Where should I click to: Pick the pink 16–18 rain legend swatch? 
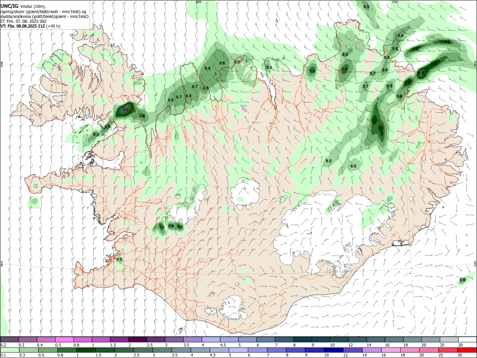point(391,350)
